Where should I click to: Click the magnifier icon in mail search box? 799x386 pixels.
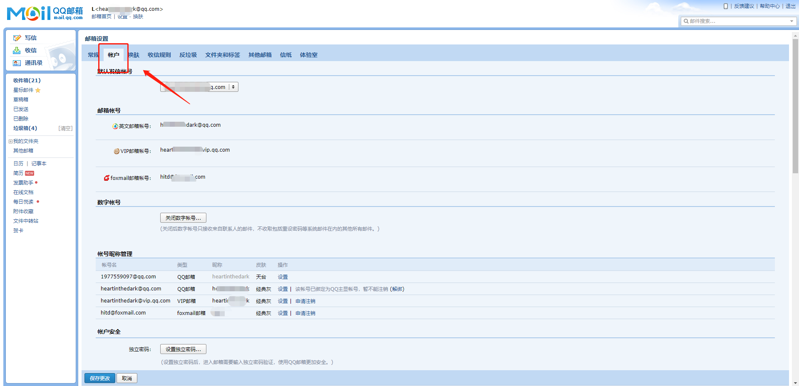click(x=687, y=21)
